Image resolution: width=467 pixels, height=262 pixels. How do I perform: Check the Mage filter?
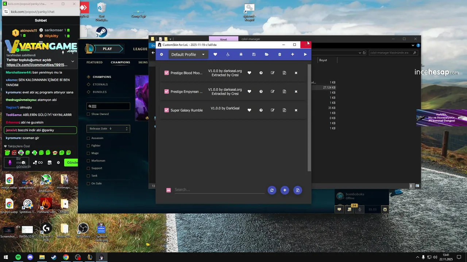pyautogui.click(x=88, y=153)
